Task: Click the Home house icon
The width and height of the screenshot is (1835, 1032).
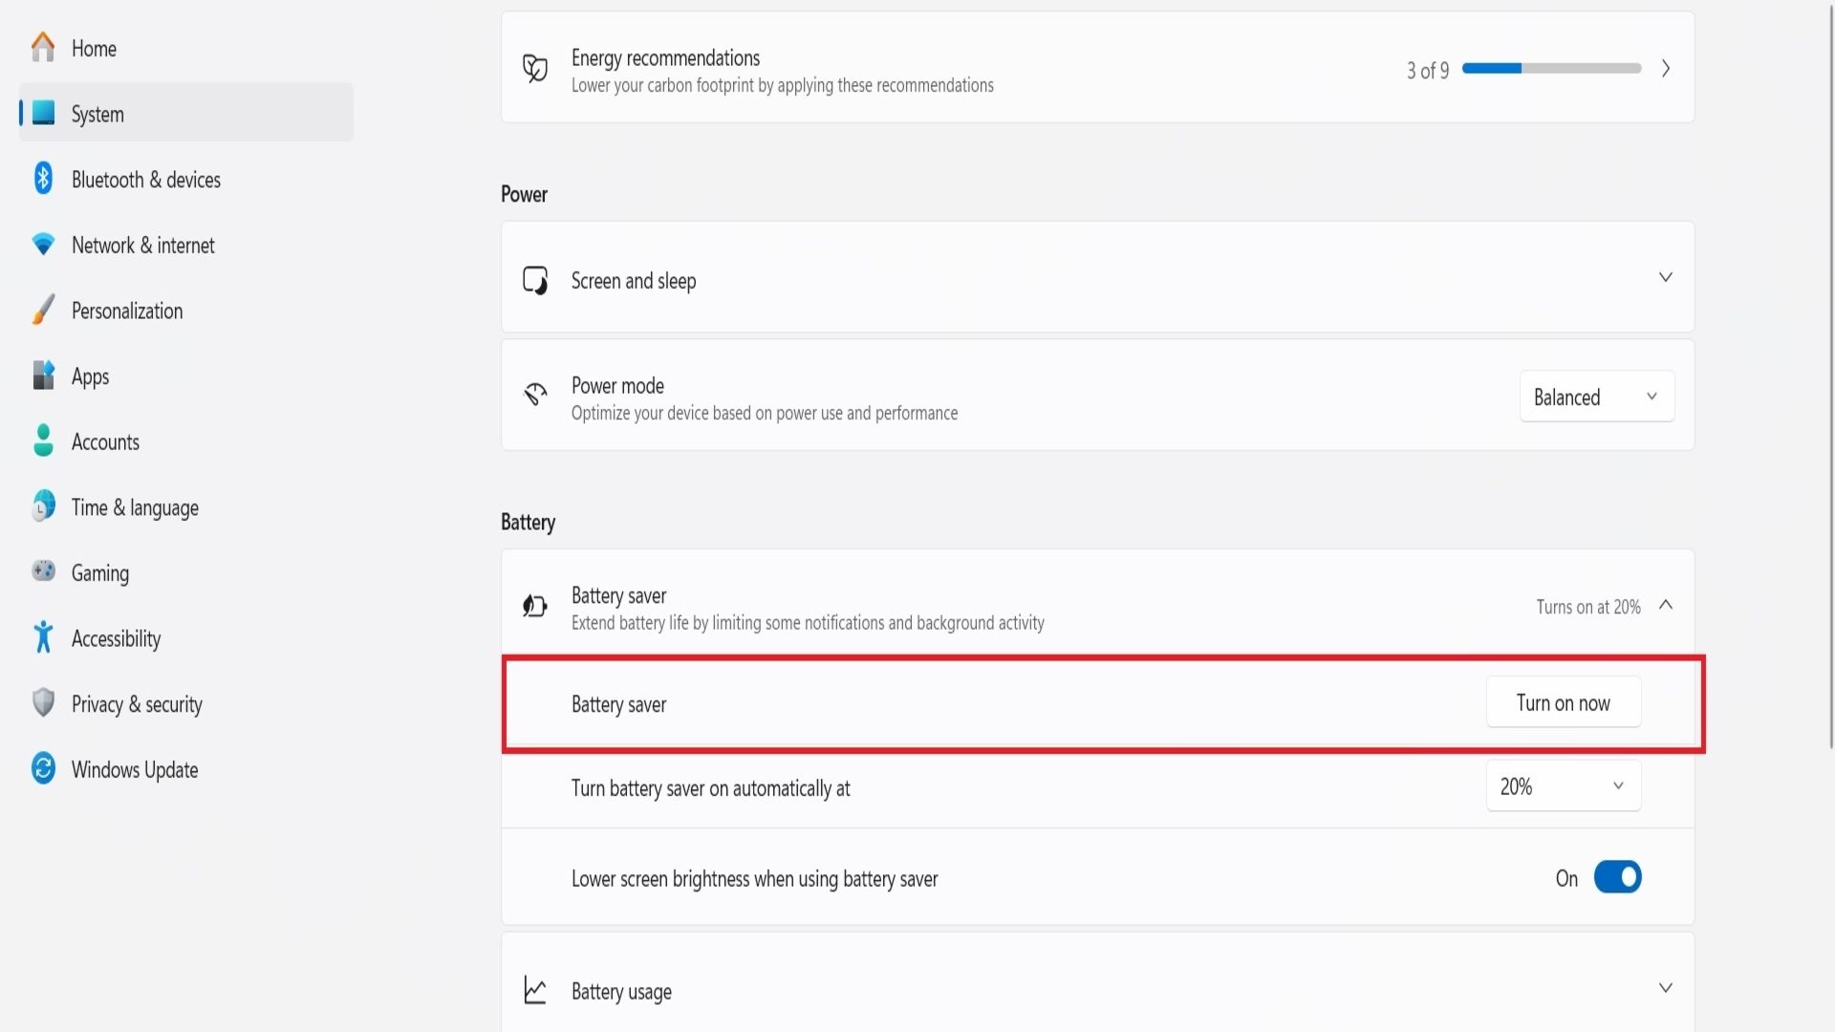Action: [43, 48]
